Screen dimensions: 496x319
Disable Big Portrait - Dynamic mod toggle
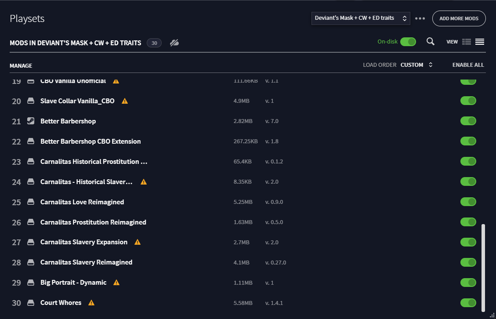point(468,282)
